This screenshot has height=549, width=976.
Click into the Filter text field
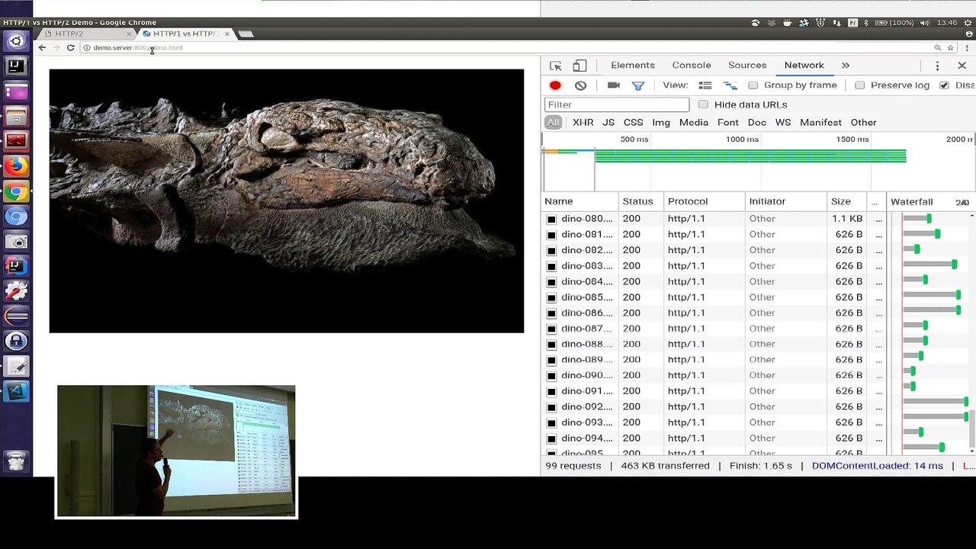coord(617,104)
